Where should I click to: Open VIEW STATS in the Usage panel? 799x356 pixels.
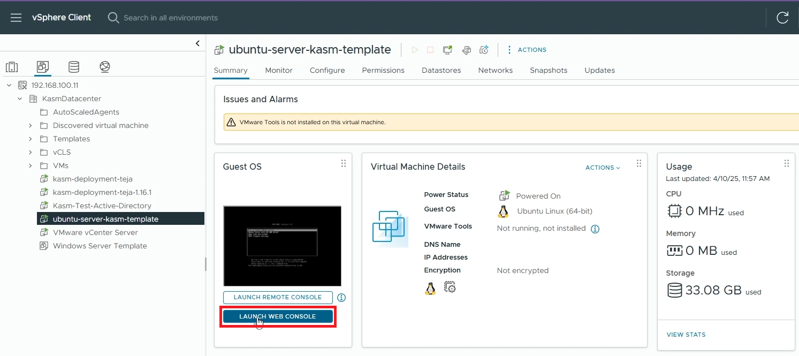(x=686, y=335)
